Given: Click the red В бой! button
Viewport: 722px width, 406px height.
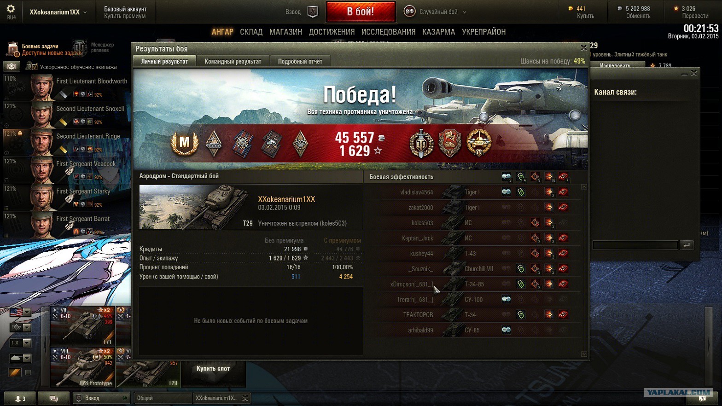Looking at the screenshot, I should point(361,12).
